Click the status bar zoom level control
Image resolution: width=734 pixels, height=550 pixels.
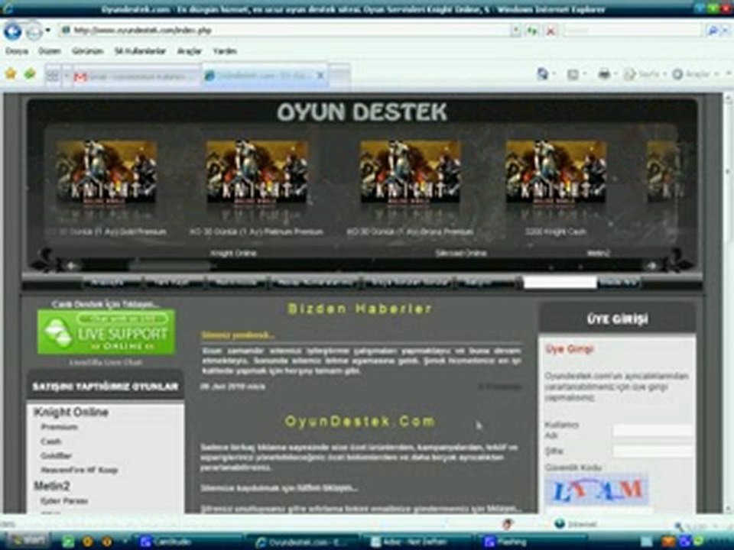click(x=697, y=526)
